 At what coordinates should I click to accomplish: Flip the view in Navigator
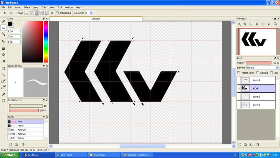tap(275, 24)
